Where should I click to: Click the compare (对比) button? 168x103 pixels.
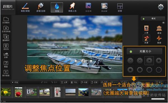point(74,82)
